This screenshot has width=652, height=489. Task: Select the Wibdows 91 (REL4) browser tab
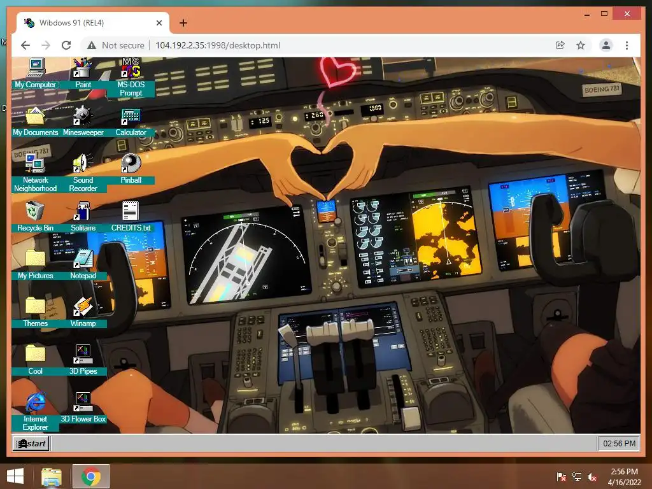coord(93,23)
